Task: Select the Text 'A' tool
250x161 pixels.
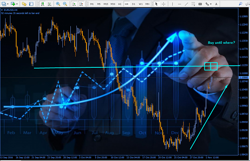Action: [216, 4]
